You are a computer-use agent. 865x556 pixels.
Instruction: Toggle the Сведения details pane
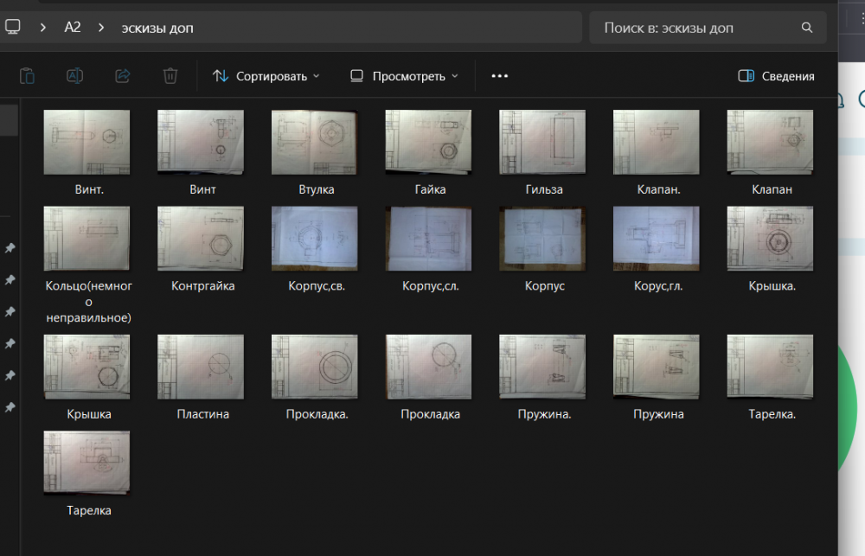click(776, 76)
